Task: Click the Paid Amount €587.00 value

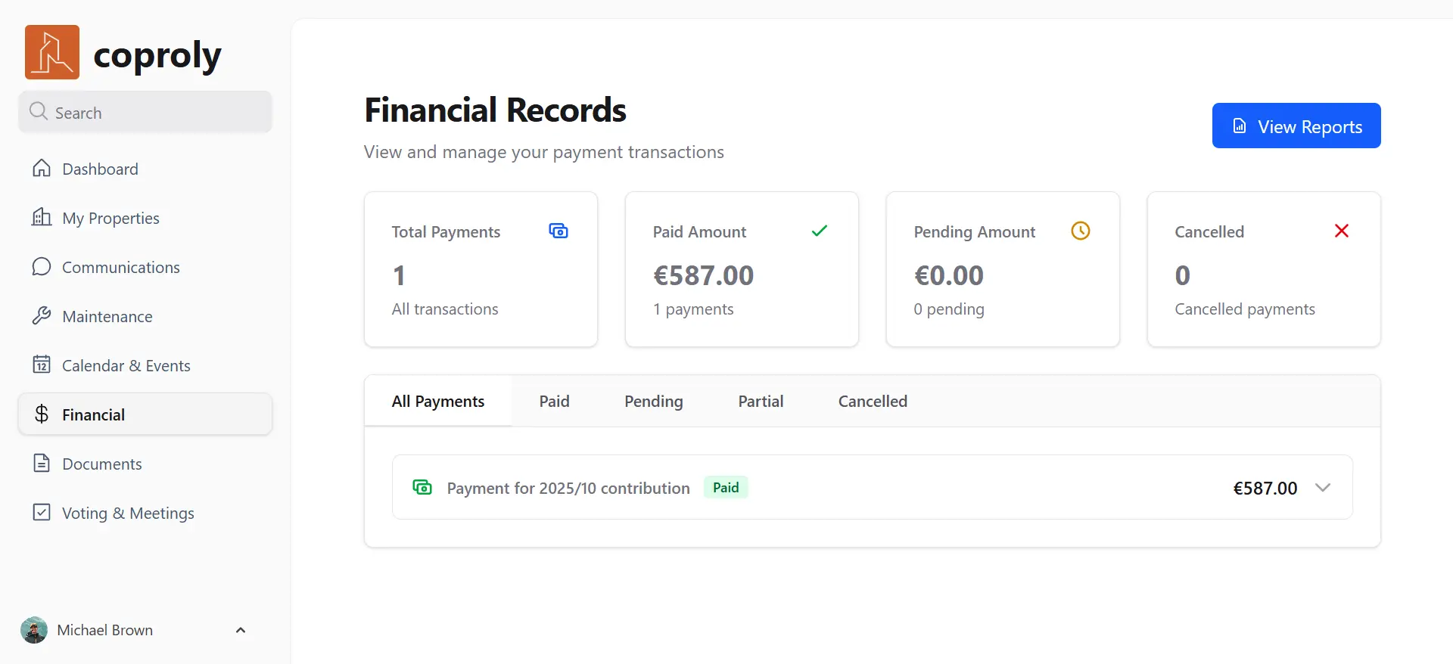Action: click(x=704, y=275)
